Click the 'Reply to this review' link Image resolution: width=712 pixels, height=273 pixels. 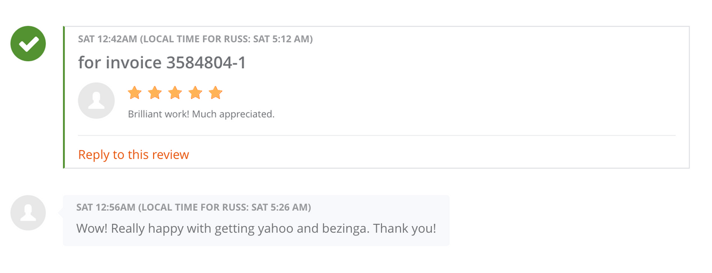[x=133, y=155]
